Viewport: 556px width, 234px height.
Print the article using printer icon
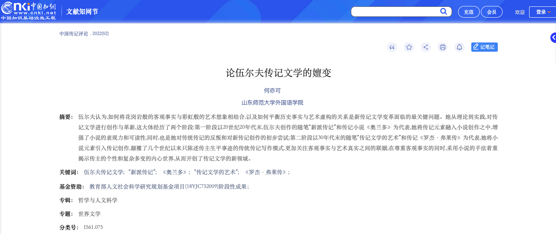point(442,47)
